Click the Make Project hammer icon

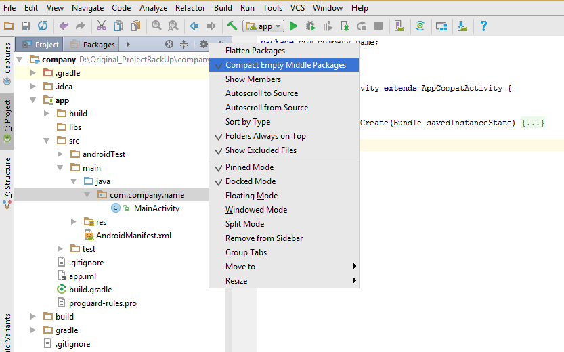coord(232,26)
